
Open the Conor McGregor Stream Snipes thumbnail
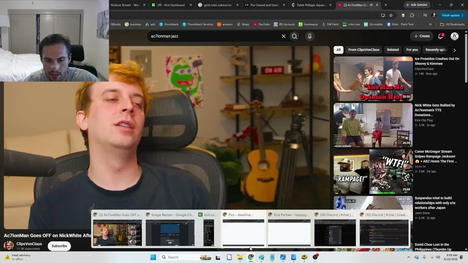373,172
